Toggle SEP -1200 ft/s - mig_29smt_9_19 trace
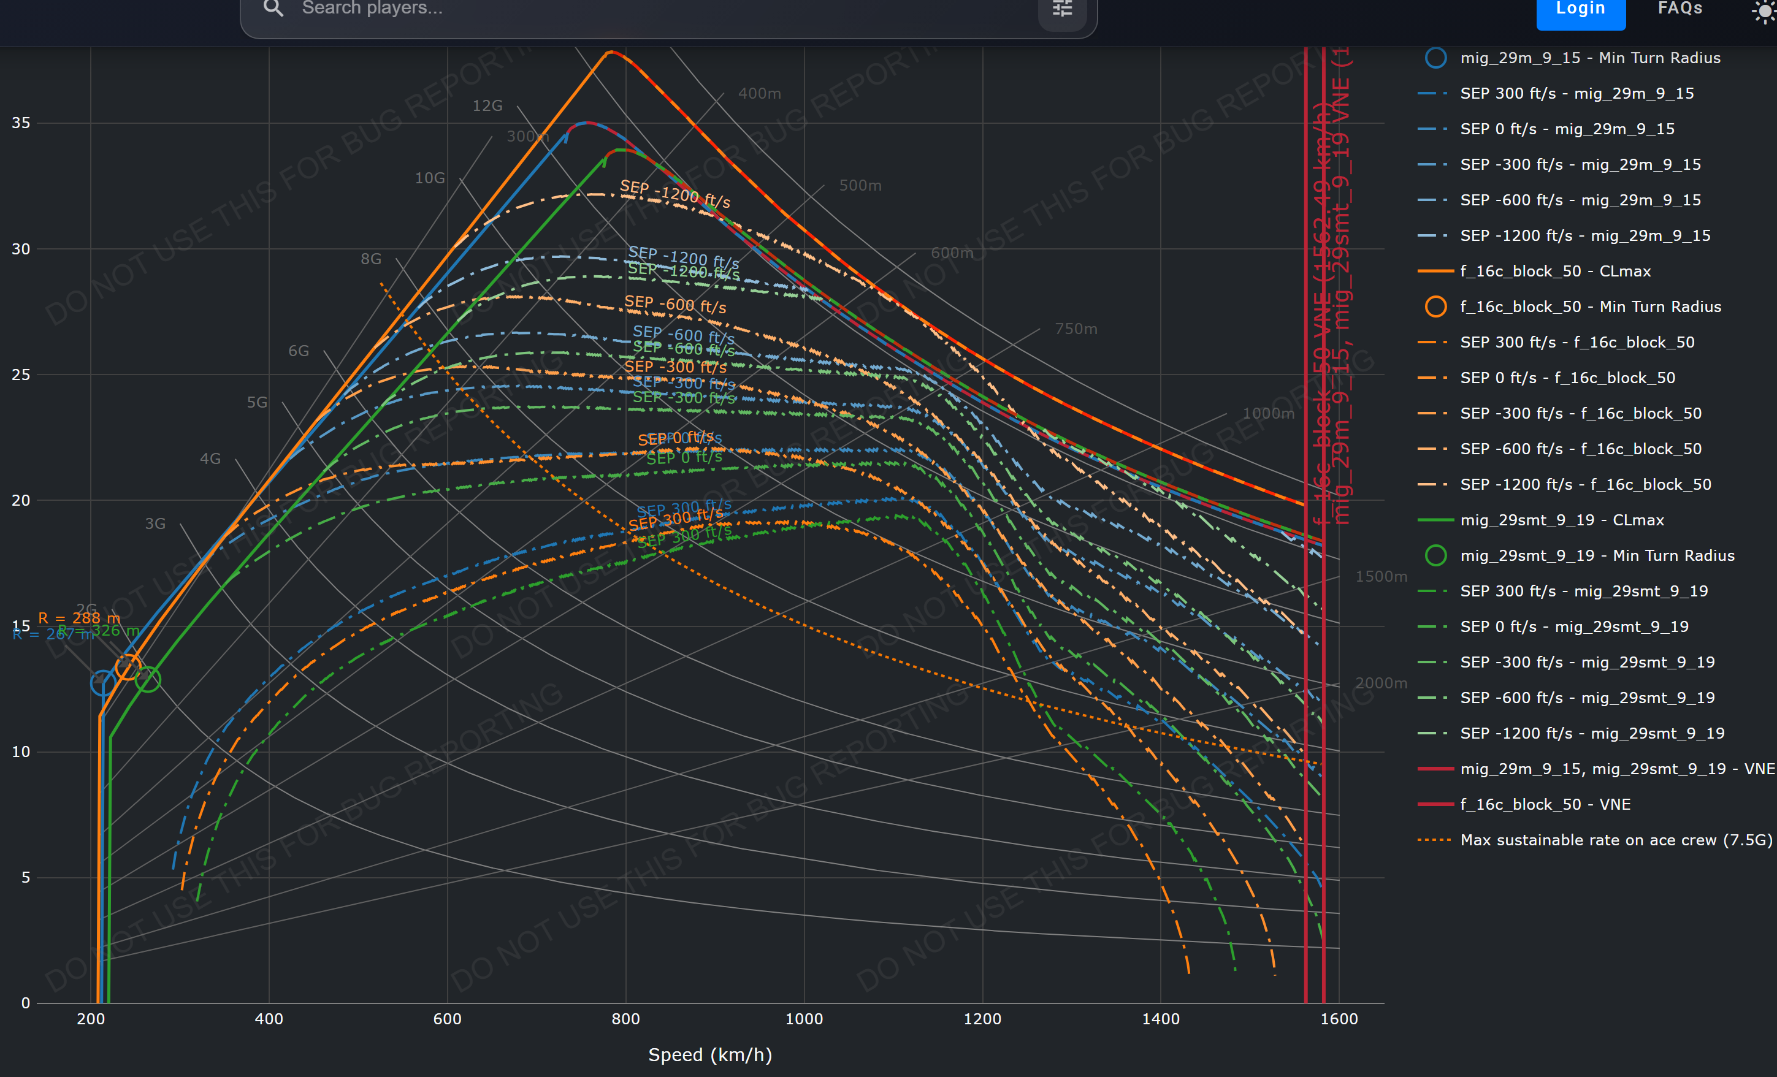1777x1077 pixels. tap(1592, 733)
